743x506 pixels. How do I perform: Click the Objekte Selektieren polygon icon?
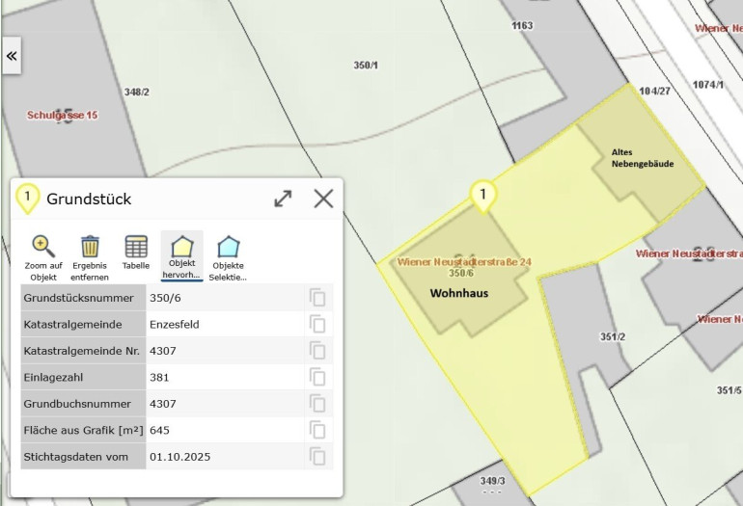[229, 248]
